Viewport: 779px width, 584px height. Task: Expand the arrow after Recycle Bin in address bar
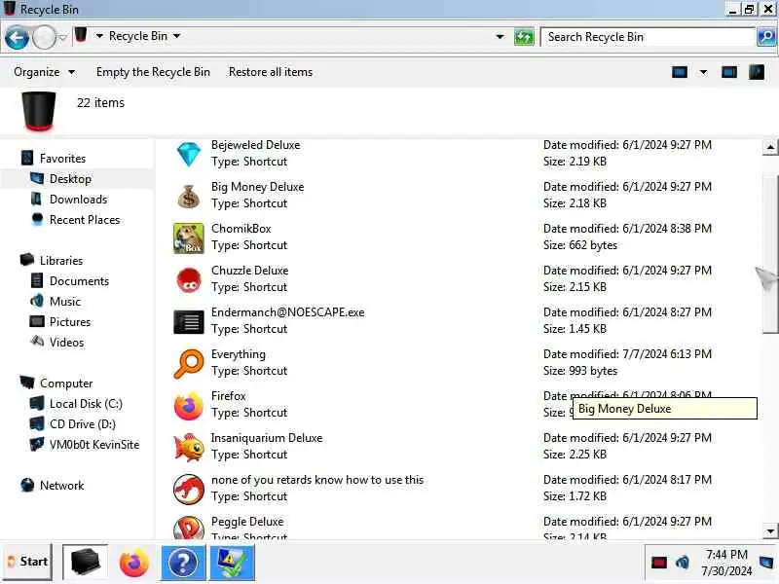click(177, 36)
